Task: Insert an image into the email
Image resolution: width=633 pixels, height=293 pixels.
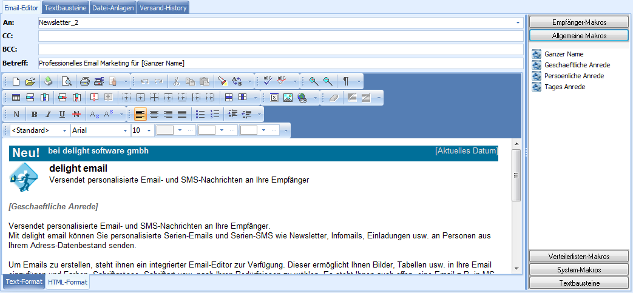Action: pyautogui.click(x=288, y=98)
